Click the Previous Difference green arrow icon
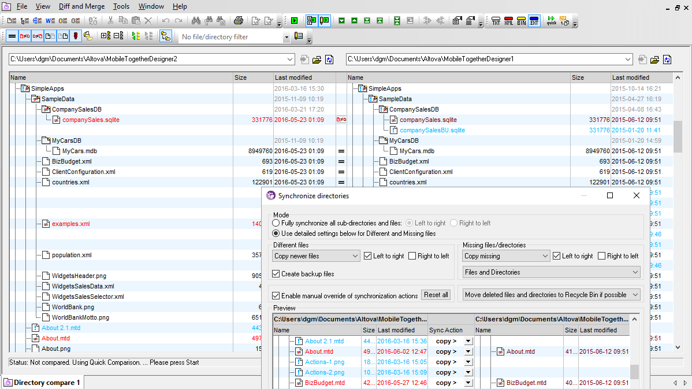Screen dimensions: 692x389 coord(355,21)
